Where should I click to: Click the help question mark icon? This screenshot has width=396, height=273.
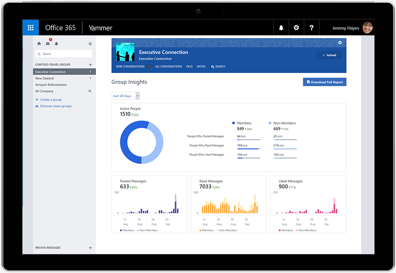pos(312,28)
